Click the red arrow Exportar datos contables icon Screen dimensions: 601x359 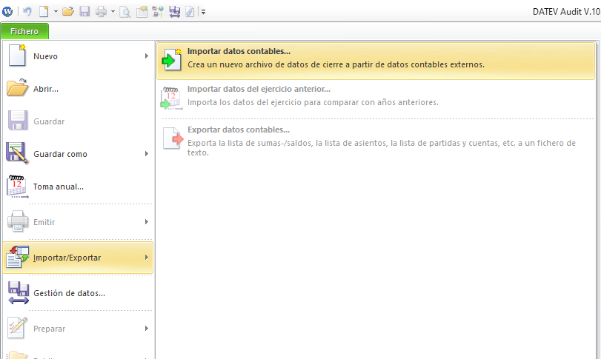pos(173,138)
